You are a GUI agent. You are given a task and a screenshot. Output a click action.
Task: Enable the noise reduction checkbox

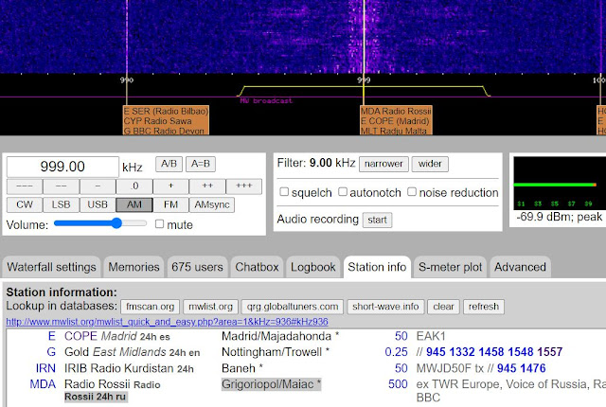(412, 192)
